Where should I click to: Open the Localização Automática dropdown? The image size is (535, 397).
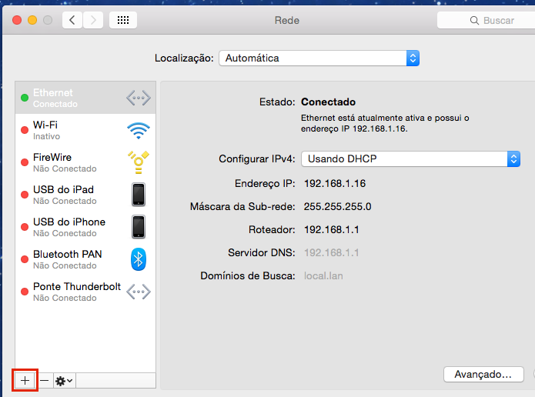pos(319,58)
